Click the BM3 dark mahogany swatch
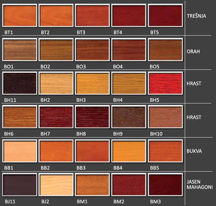 165,186
